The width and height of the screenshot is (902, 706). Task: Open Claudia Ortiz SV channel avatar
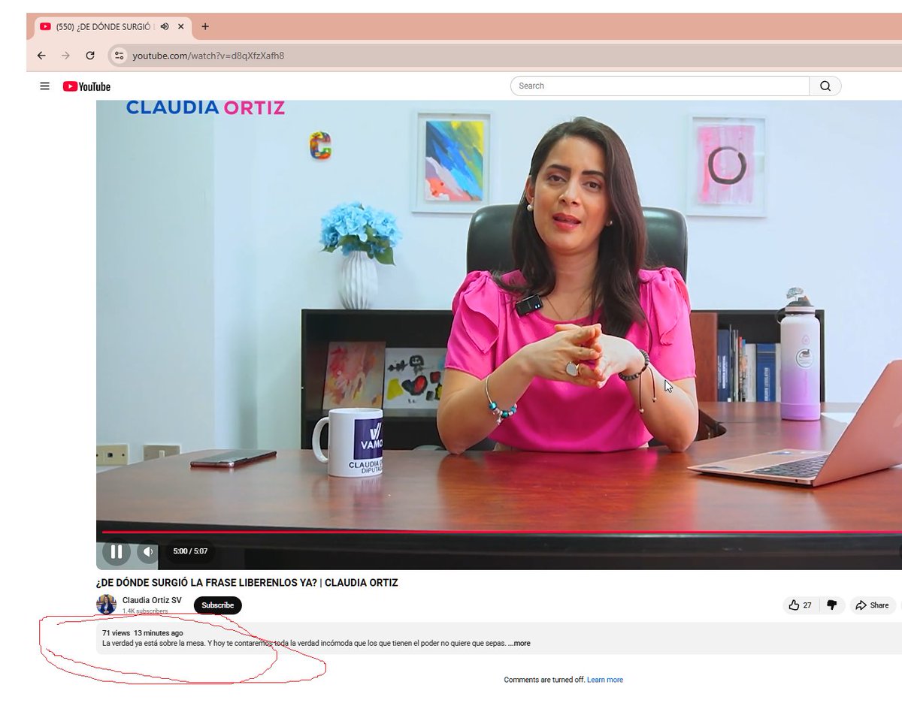click(x=107, y=605)
